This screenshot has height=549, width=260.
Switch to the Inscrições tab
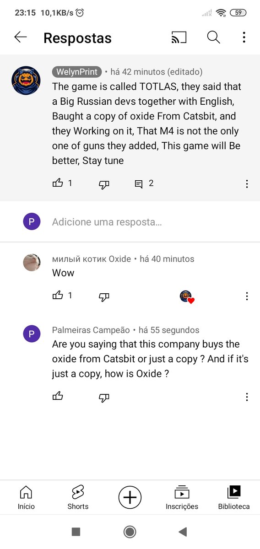182,497
